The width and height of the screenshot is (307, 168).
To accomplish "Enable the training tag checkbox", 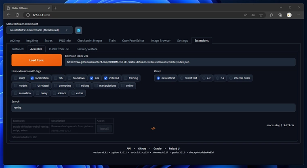I will pyautogui.click(x=126, y=78).
